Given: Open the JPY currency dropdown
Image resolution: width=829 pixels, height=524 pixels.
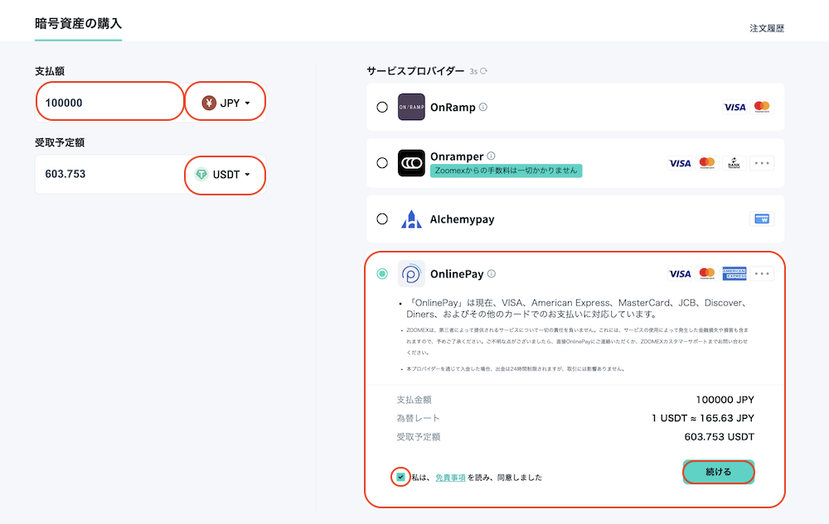Looking at the screenshot, I should click(x=226, y=103).
